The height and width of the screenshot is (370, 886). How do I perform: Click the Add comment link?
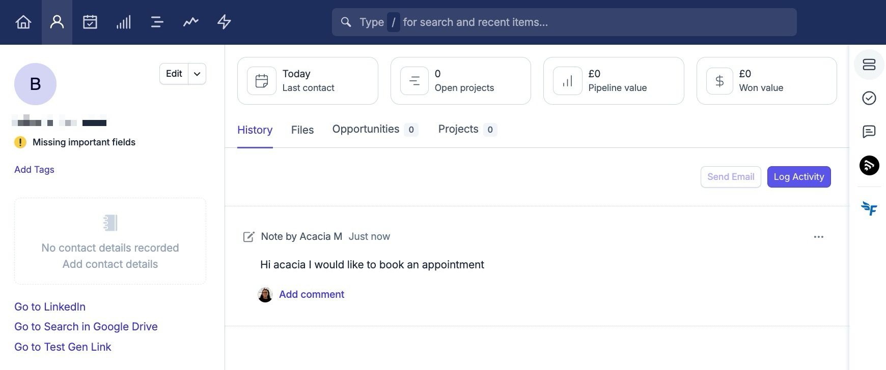312,295
